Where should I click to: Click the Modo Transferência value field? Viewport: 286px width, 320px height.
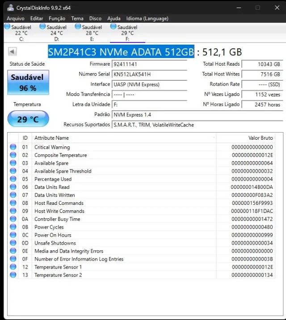(x=149, y=95)
